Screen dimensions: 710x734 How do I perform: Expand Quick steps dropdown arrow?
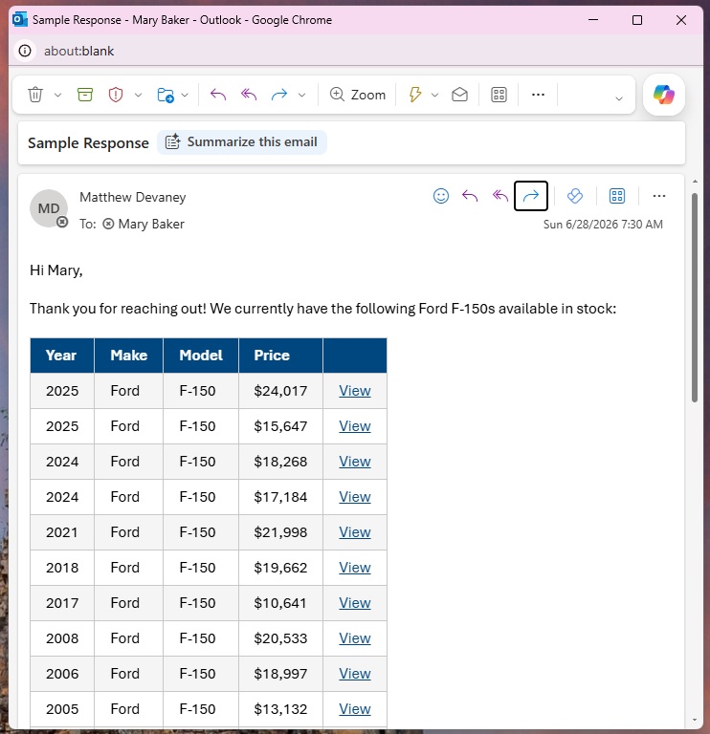click(435, 95)
